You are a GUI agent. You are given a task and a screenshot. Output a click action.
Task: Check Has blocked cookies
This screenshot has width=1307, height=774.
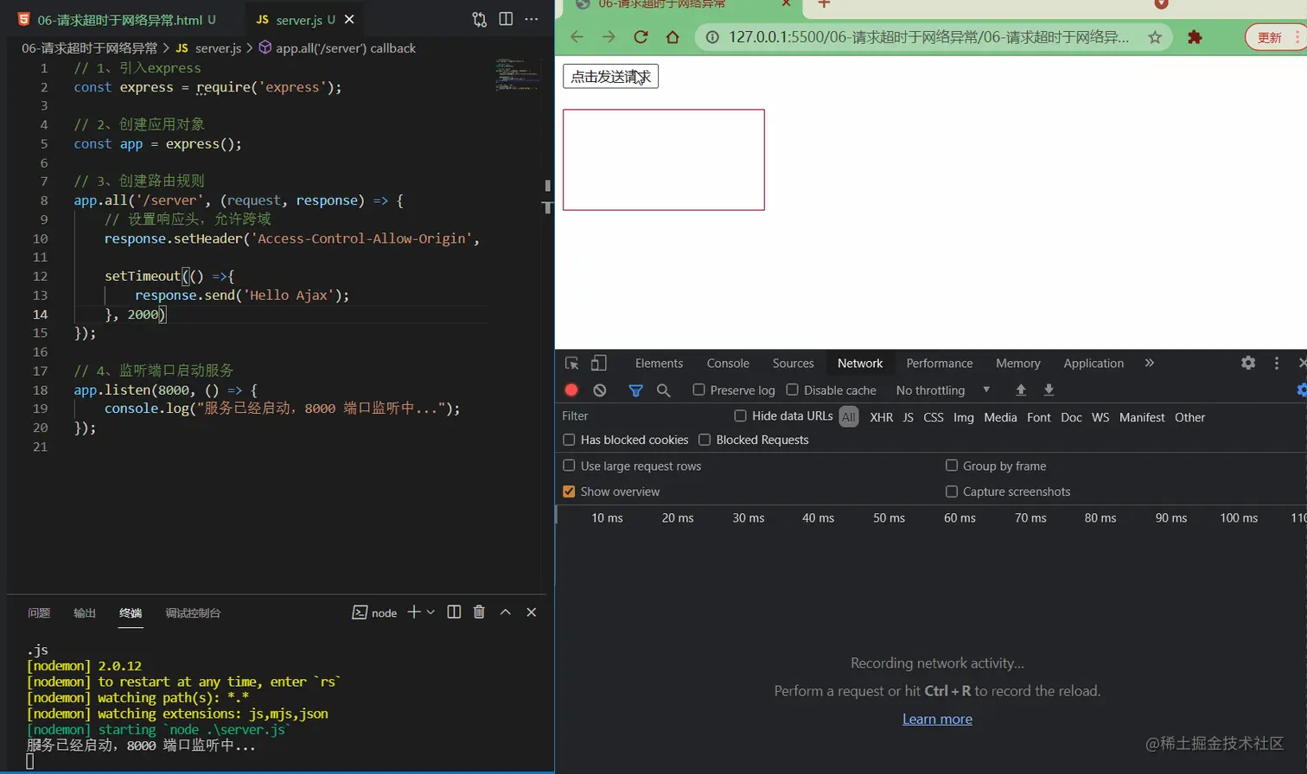pos(569,440)
